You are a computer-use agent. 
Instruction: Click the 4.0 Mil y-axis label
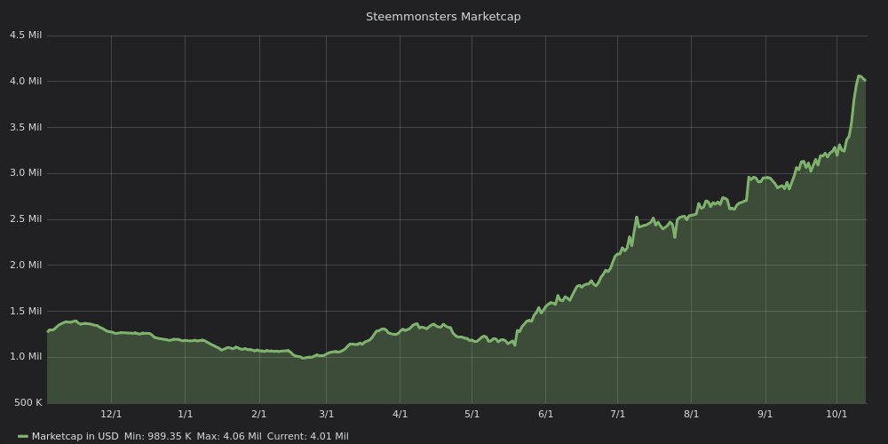[x=26, y=81]
